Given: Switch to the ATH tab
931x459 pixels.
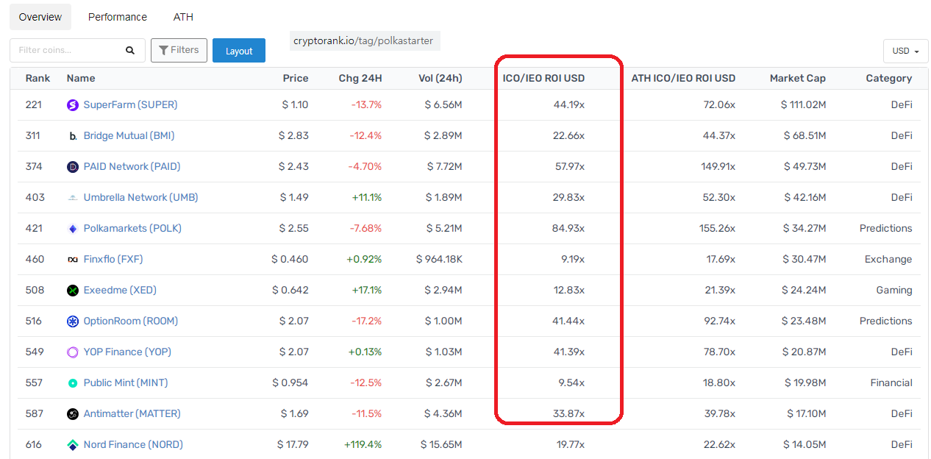Looking at the screenshot, I should pos(183,17).
